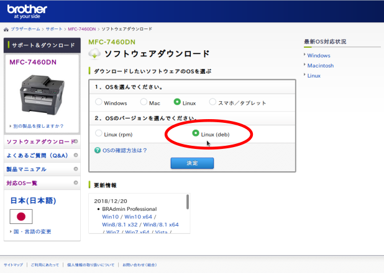384x273 pixels.
Task: Click the Win10 link in update info
Action: 110,217
